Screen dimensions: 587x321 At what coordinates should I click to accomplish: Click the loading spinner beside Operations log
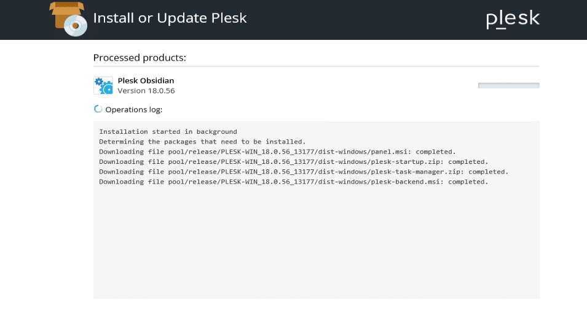(x=98, y=109)
